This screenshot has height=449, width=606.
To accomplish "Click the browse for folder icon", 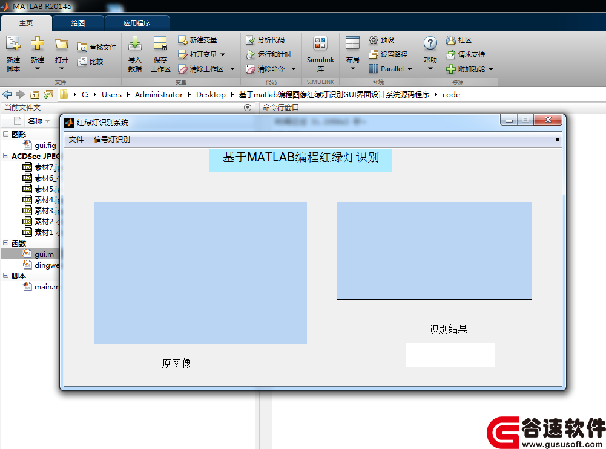I will pos(48,94).
